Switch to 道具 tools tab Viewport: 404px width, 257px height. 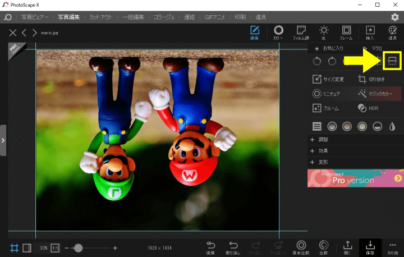(x=261, y=17)
